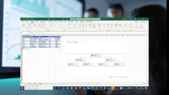Switch to the Data tab
Viewport: 169px width, 95px height.
[x=56, y=22]
